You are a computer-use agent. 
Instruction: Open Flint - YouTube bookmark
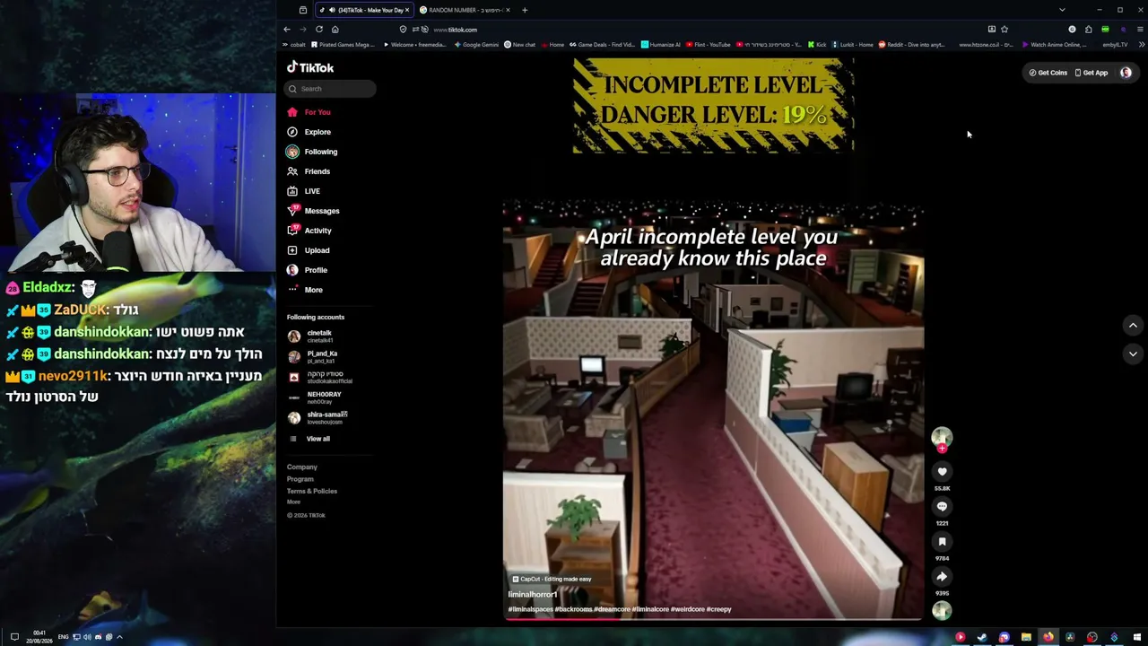709,44
